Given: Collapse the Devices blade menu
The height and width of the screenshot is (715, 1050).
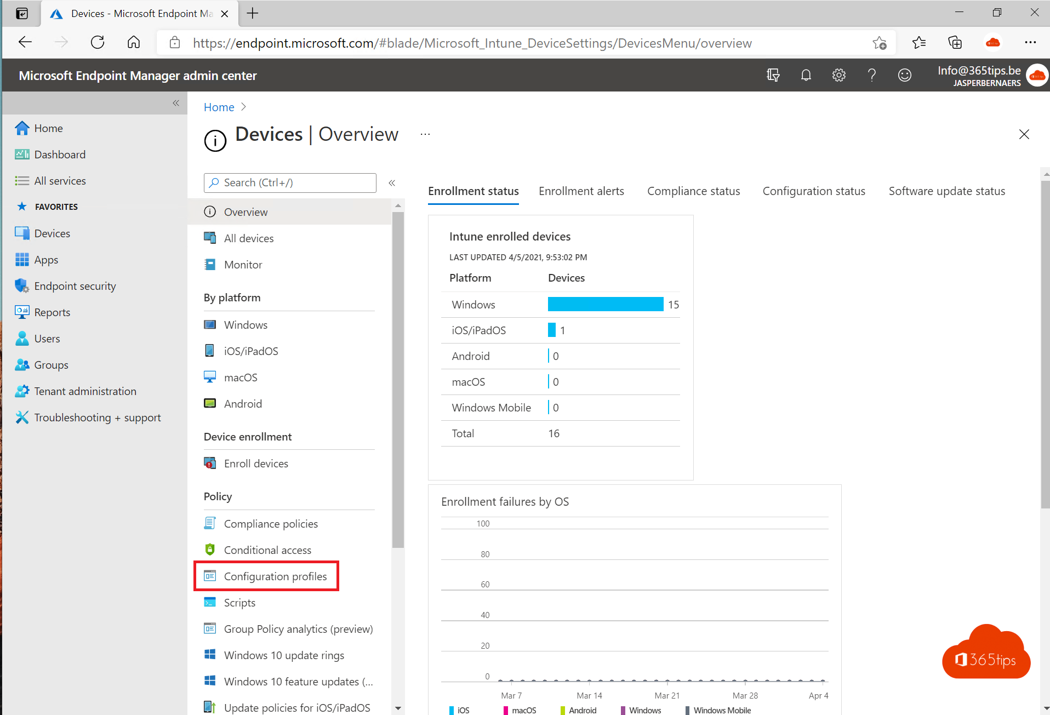Looking at the screenshot, I should tap(392, 182).
